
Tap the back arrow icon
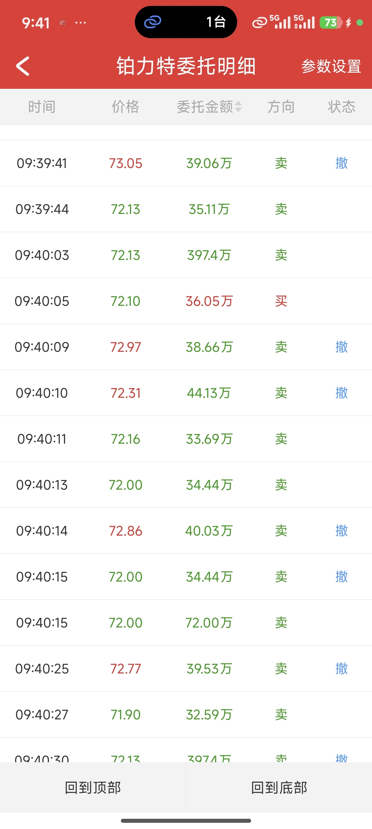23,66
